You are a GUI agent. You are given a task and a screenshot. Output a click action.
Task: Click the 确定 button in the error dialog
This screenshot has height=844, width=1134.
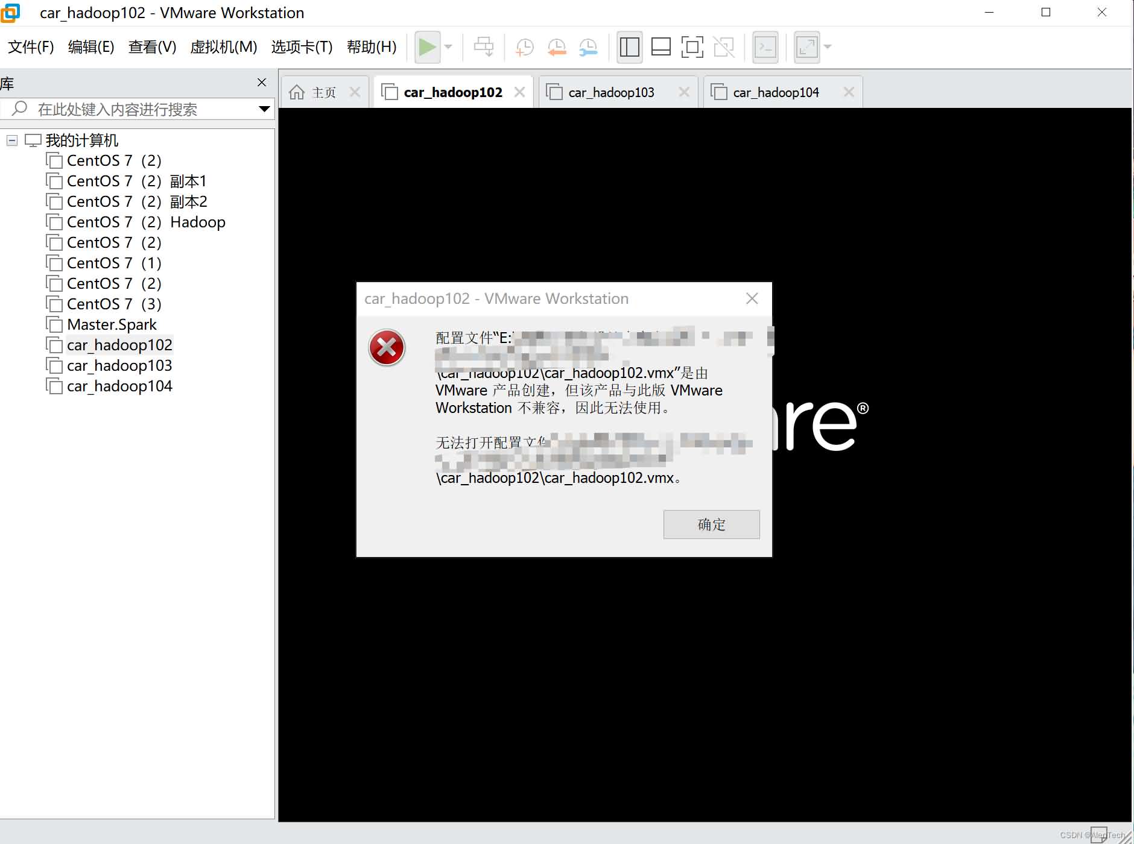pyautogui.click(x=711, y=524)
